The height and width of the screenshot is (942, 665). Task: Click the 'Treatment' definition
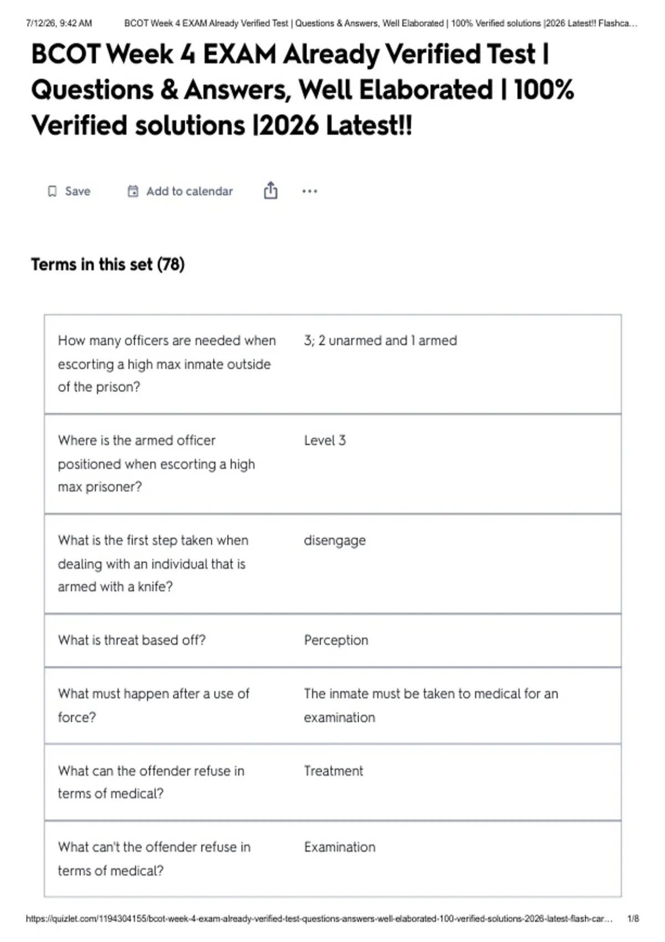tap(334, 771)
